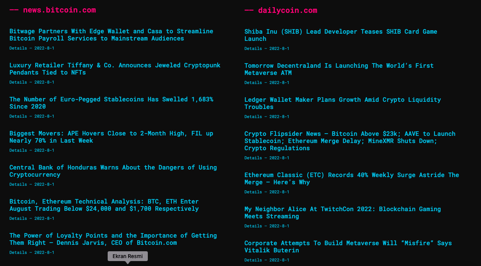Read Ethereum Classic 40% Weekly Surge article

point(352,179)
